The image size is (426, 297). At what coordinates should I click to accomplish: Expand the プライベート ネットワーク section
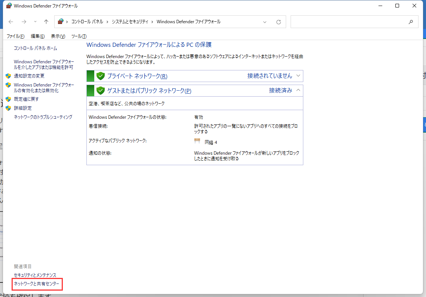(x=298, y=76)
